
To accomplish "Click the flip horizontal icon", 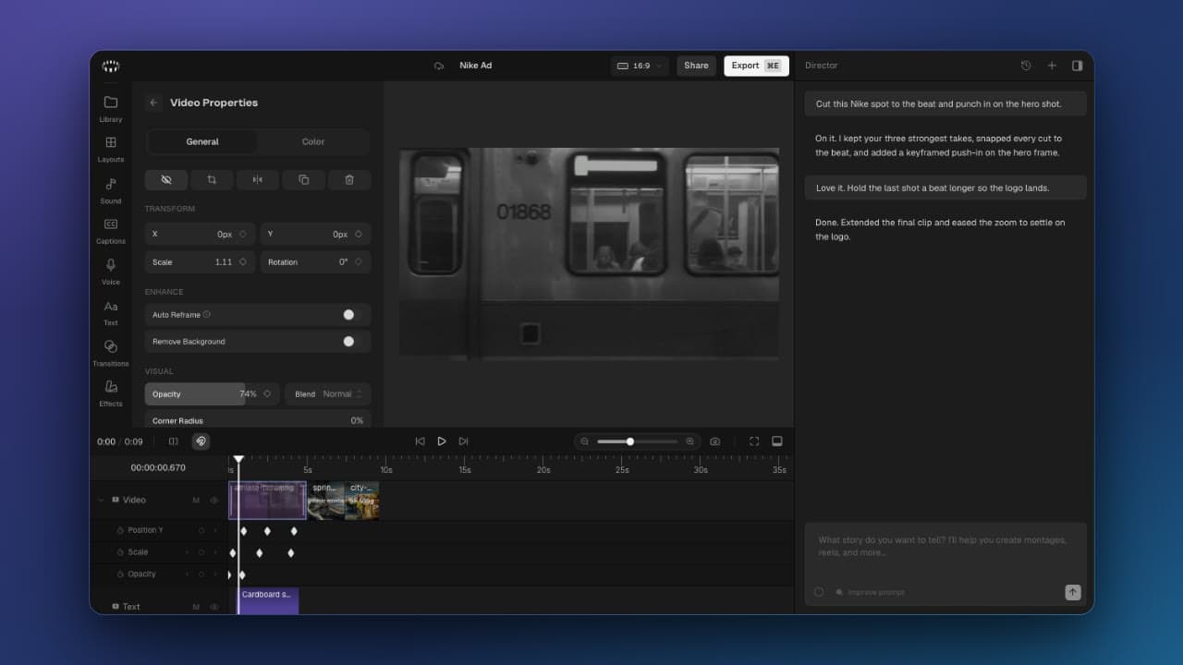I will [258, 179].
